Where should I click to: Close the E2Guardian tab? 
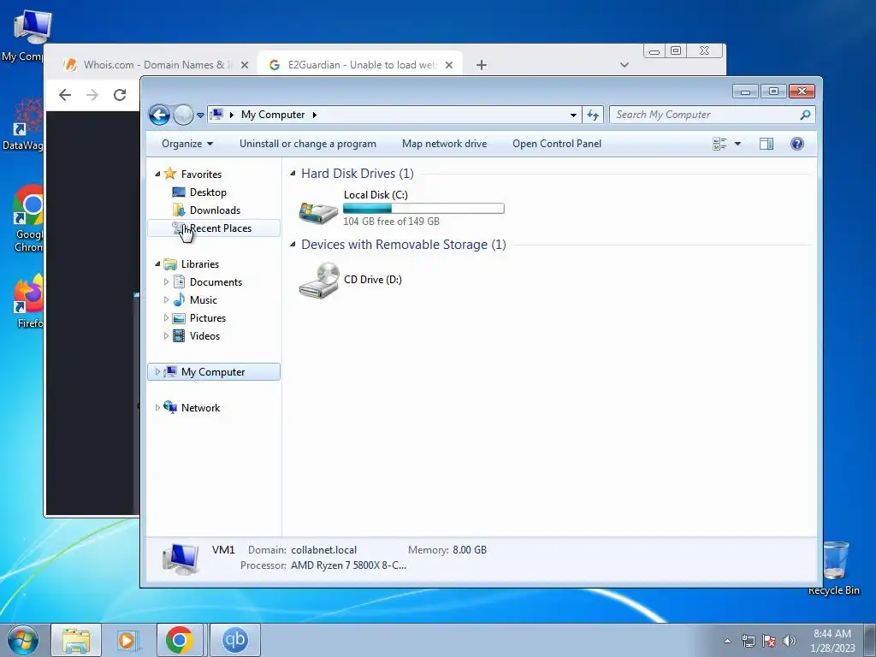449,65
